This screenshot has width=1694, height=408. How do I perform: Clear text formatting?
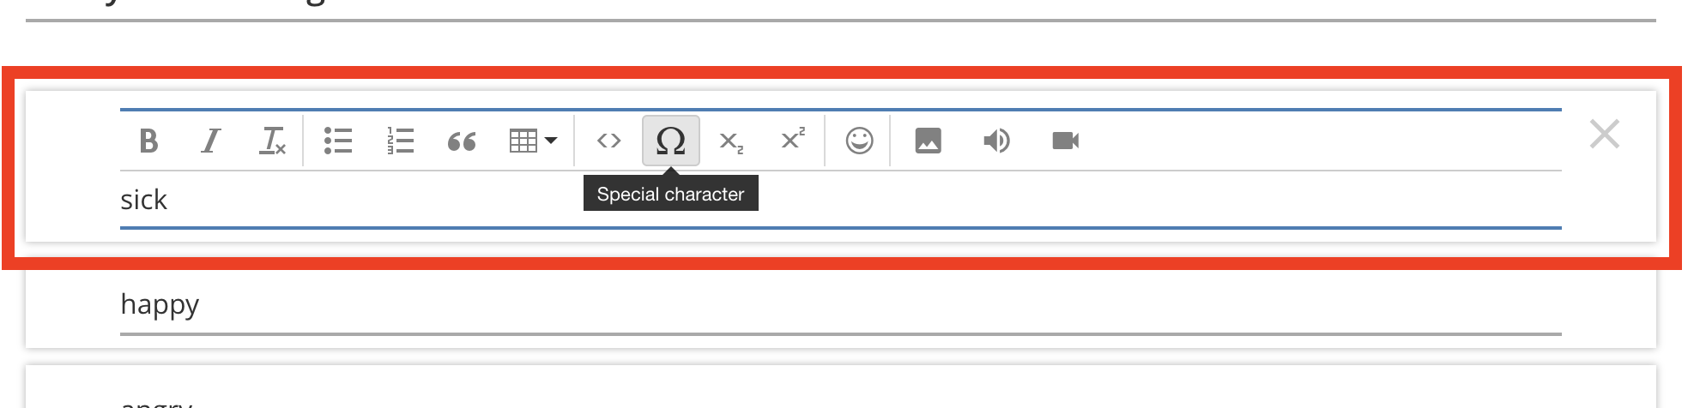tap(272, 141)
